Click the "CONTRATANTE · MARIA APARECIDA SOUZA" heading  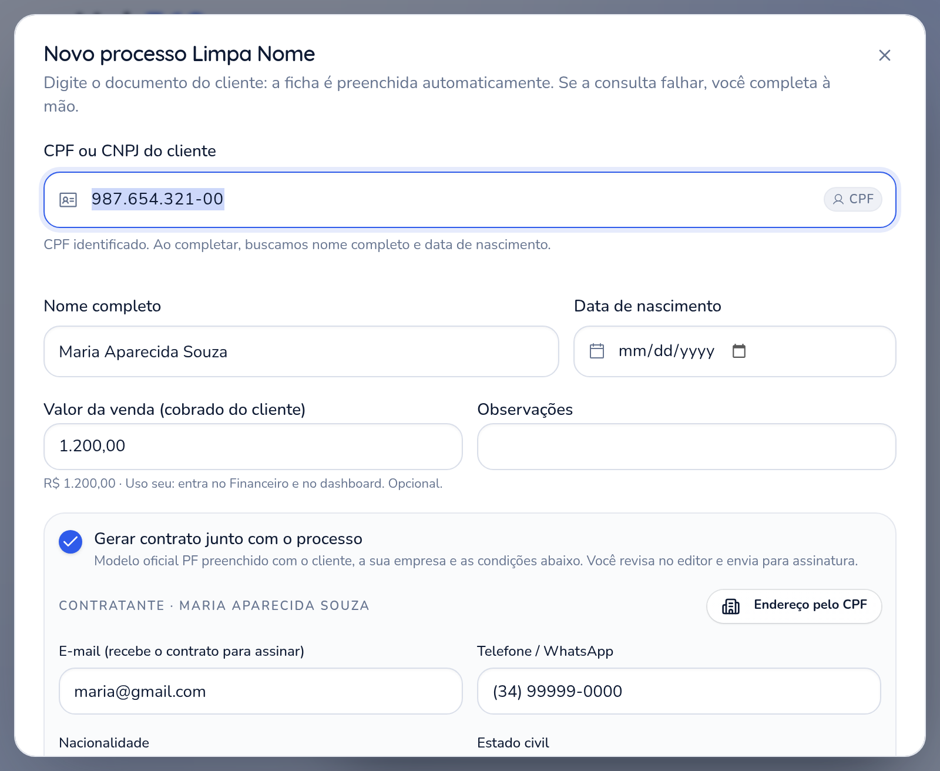tap(214, 606)
